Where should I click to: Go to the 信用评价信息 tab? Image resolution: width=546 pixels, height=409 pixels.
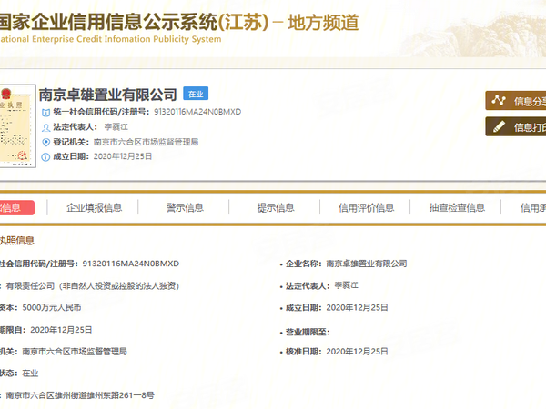(366, 207)
